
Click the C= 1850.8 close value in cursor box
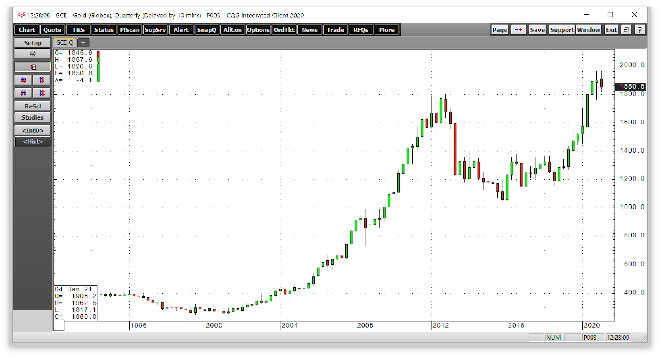point(75,317)
